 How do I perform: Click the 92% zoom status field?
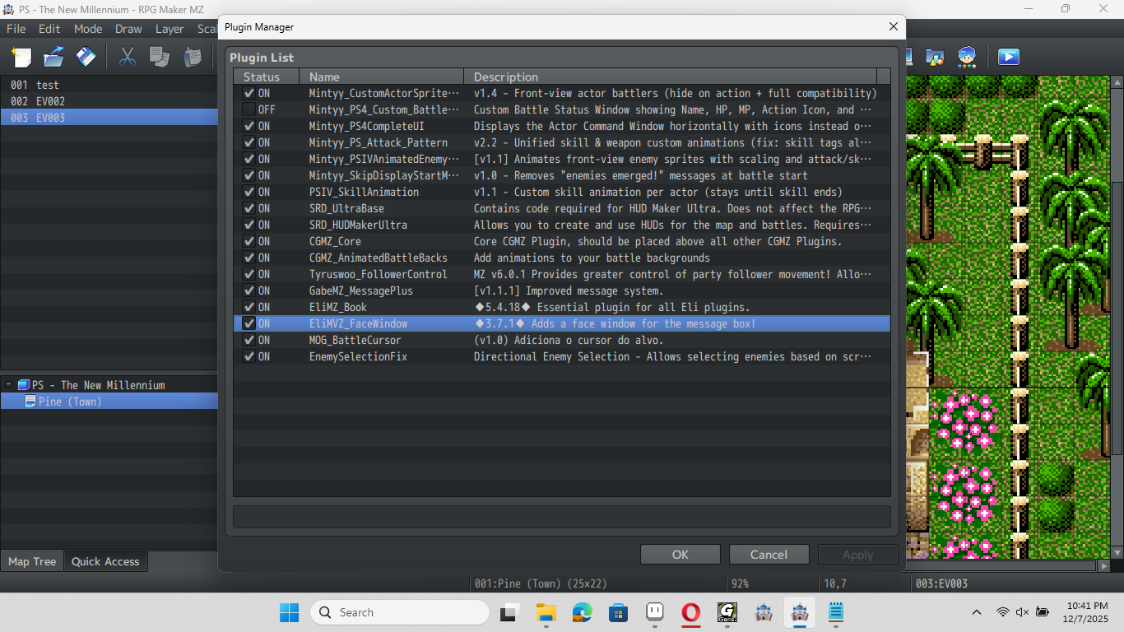[773, 583]
